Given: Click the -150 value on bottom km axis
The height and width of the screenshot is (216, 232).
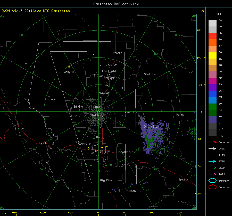Looking at the screenshot, I should pyautogui.click(x=15, y=212).
